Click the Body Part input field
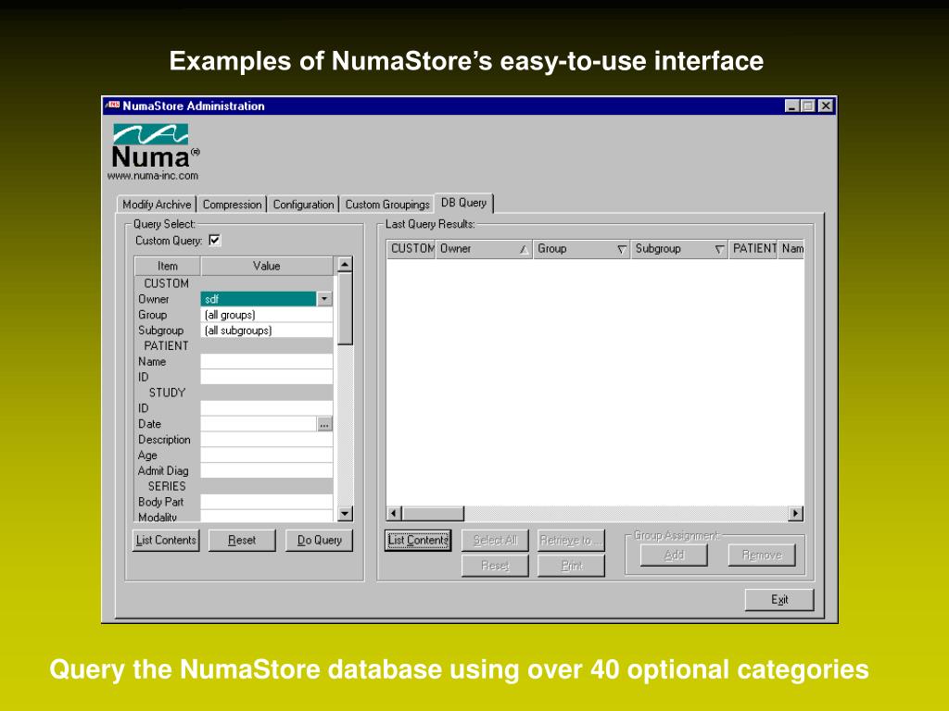This screenshot has width=949, height=711. pos(266,502)
